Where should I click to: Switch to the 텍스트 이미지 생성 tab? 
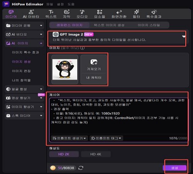pos(109,25)
